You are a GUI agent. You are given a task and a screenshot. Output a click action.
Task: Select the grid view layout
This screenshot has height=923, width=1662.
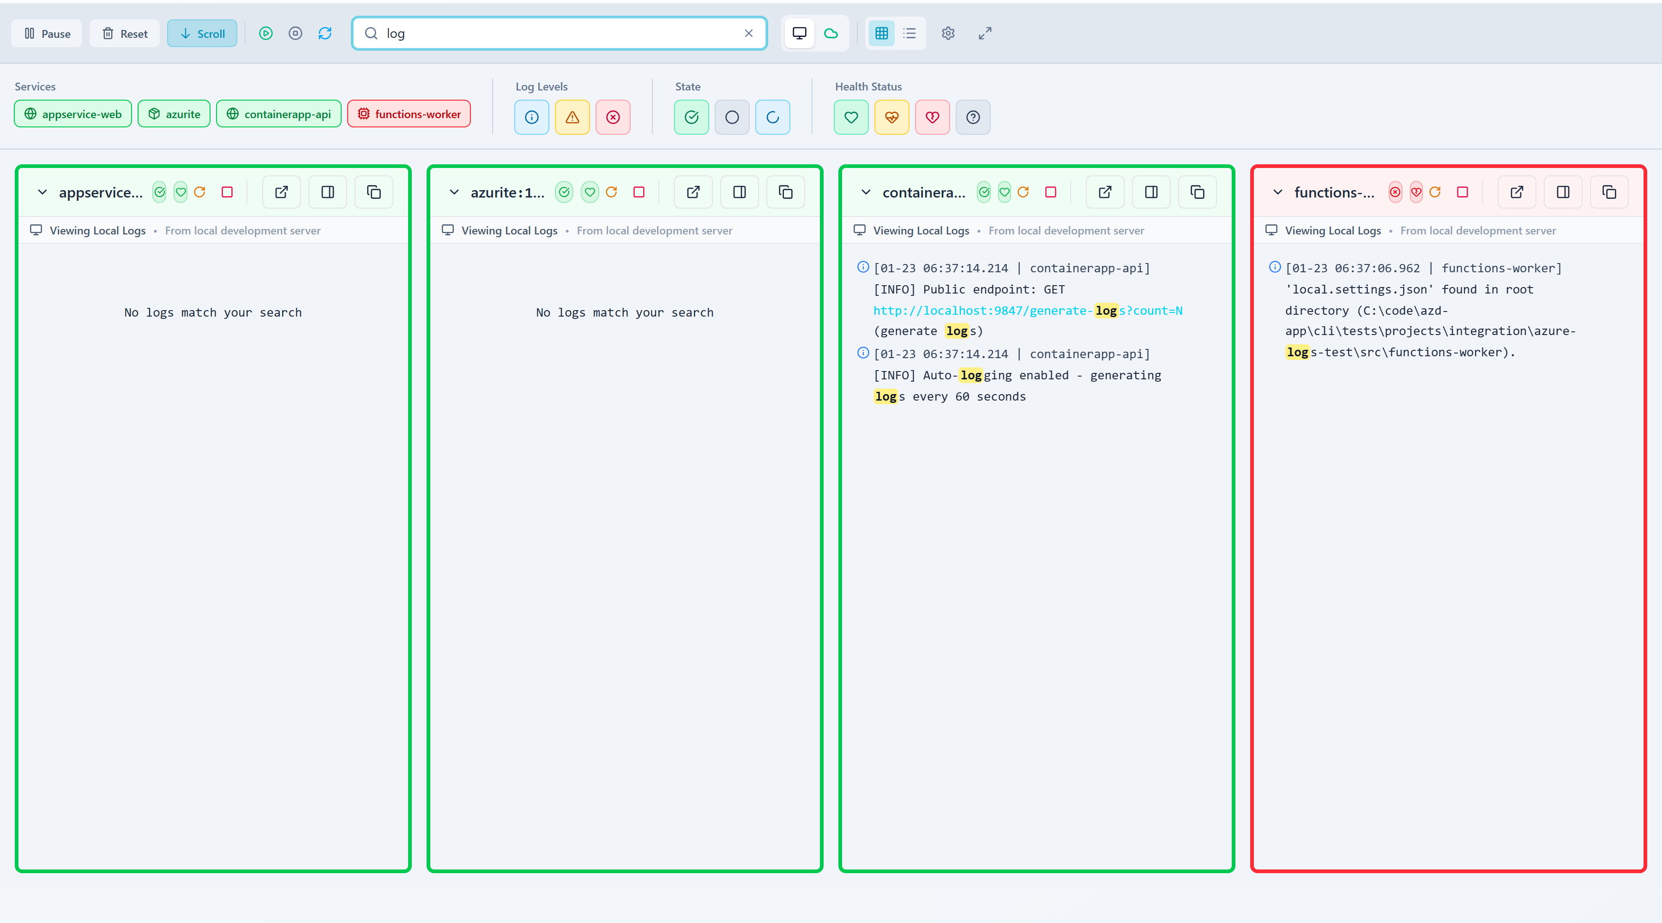[881, 33]
